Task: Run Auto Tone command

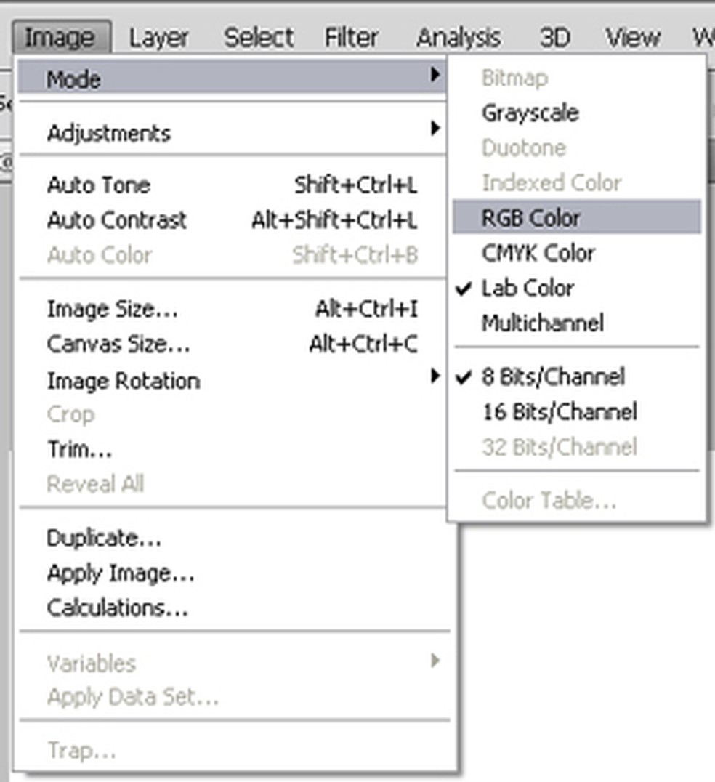Action: coord(99,185)
